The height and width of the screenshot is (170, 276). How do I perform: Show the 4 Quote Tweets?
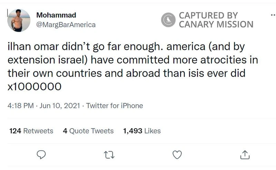click(88, 131)
